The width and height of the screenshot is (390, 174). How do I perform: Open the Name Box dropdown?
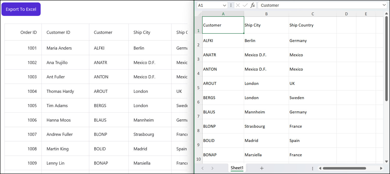tap(224, 5)
